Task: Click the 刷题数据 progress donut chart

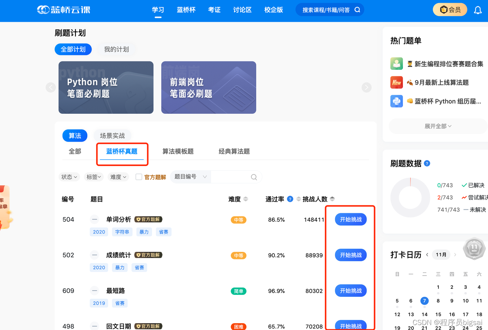Action: [410, 197]
